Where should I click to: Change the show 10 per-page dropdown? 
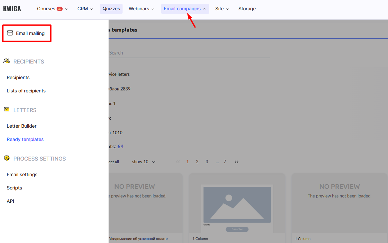tap(144, 162)
